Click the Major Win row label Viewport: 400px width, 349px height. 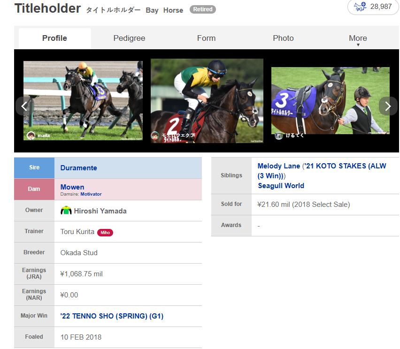point(34,316)
